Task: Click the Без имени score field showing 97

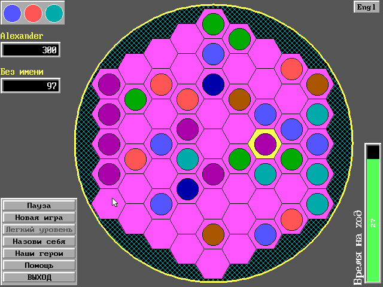Action: [x=31, y=86]
